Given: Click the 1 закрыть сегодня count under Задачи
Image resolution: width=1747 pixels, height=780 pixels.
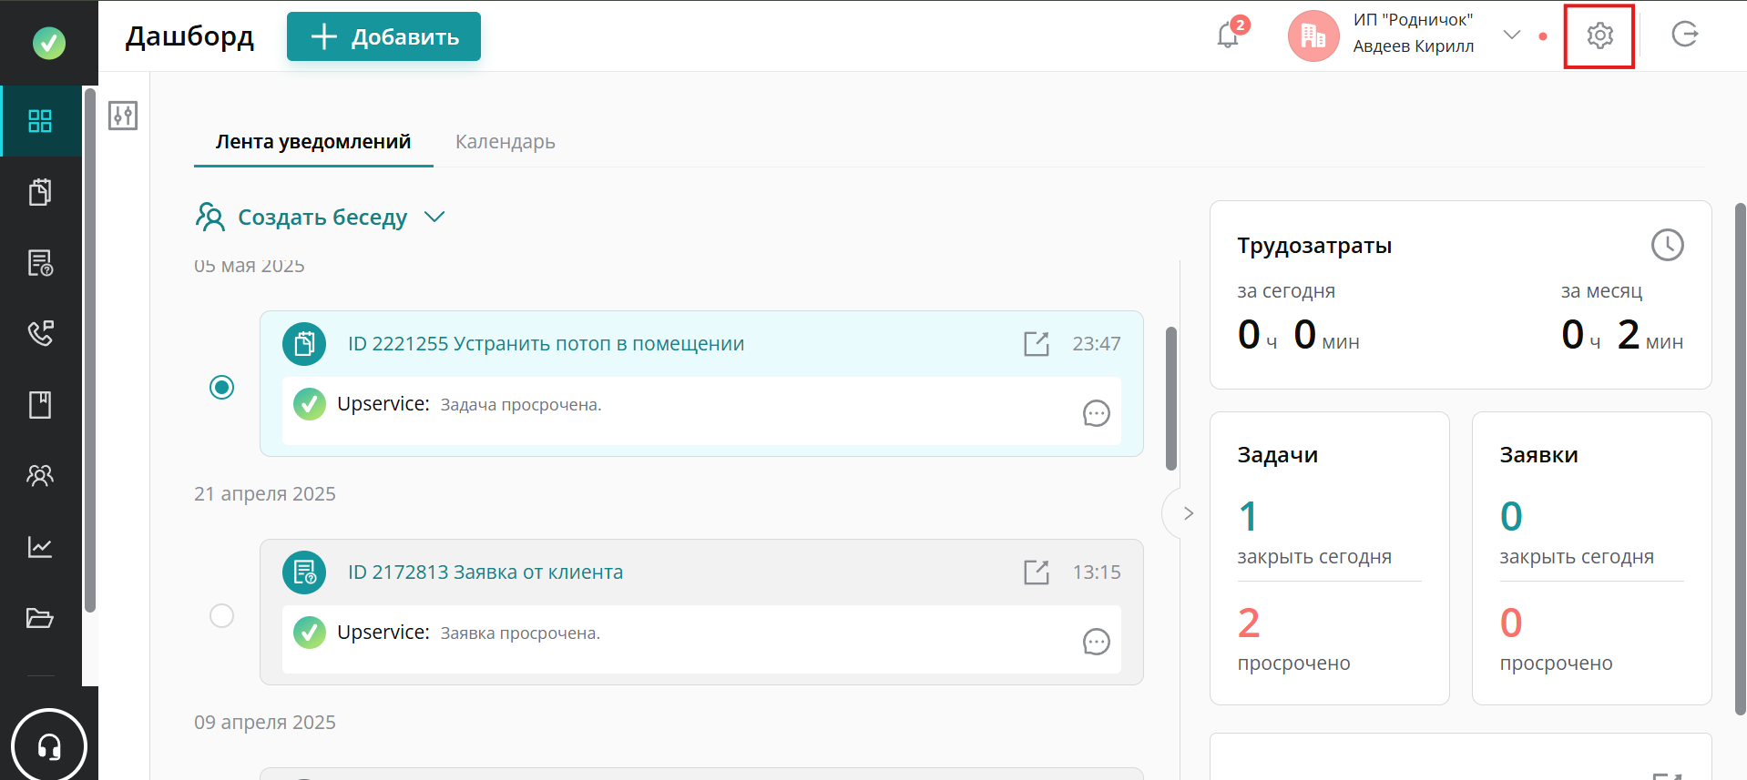Looking at the screenshot, I should tap(1249, 517).
